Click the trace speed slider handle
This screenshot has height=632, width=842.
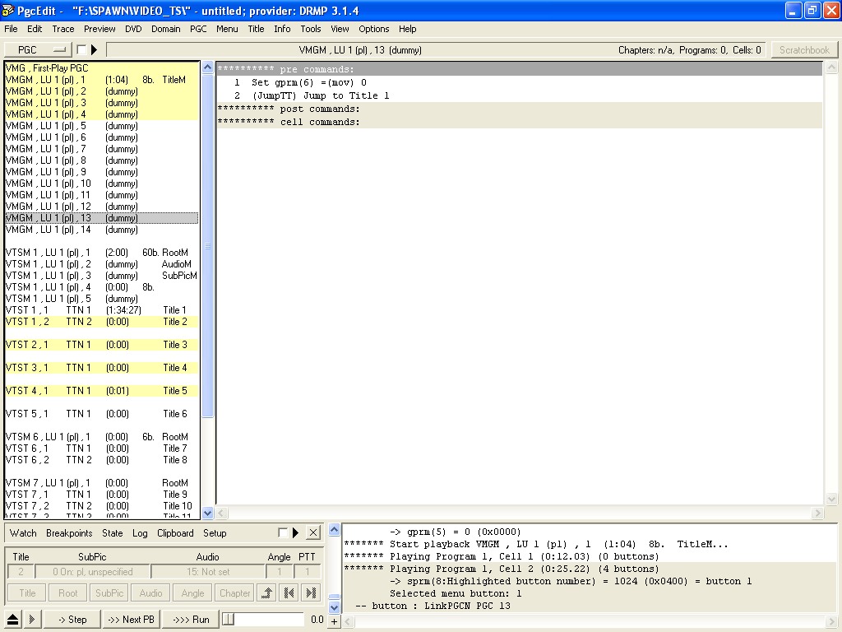(229, 619)
